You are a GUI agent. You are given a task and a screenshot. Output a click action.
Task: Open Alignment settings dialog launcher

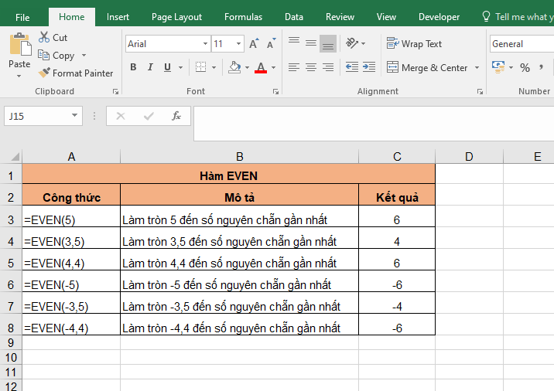[480, 91]
